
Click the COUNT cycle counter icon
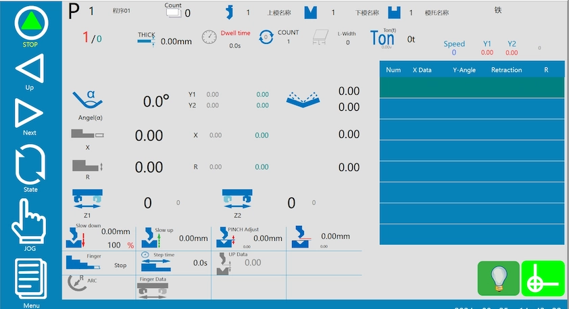coord(266,37)
